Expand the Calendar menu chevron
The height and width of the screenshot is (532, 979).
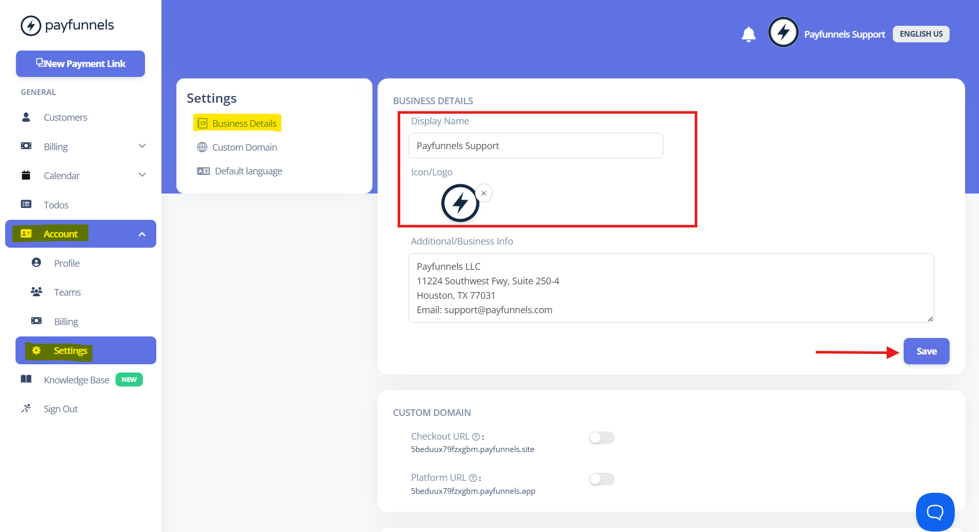[142, 175]
